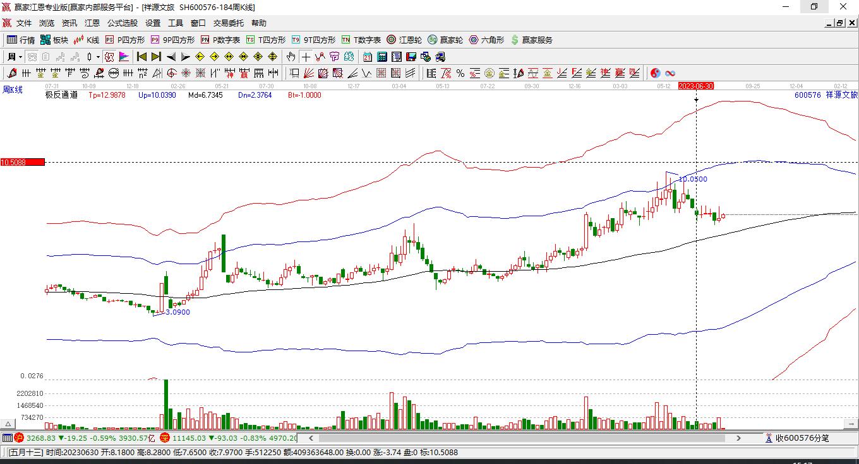Select the hand pan tool
This screenshot has width=859, height=464.
(x=291, y=57)
